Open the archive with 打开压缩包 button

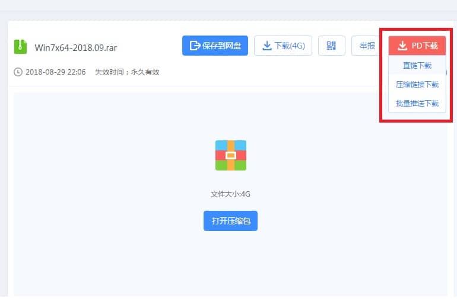(230, 221)
